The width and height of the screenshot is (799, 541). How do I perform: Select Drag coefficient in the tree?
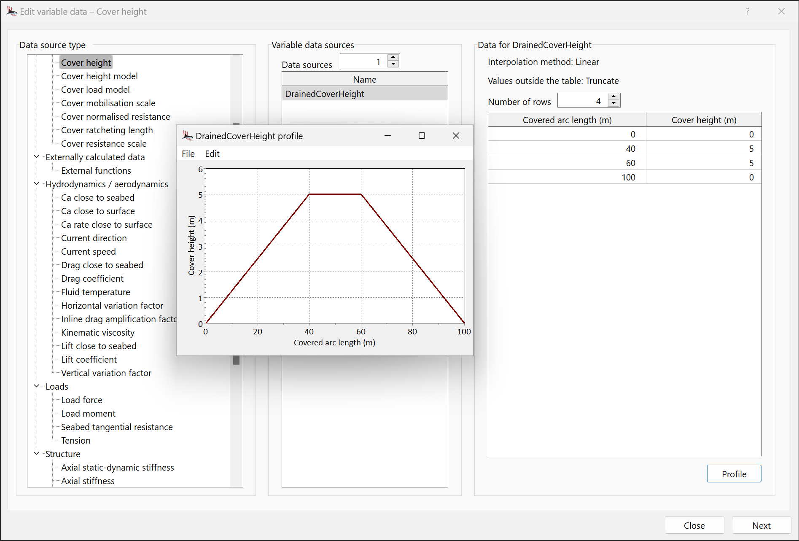pos(92,278)
